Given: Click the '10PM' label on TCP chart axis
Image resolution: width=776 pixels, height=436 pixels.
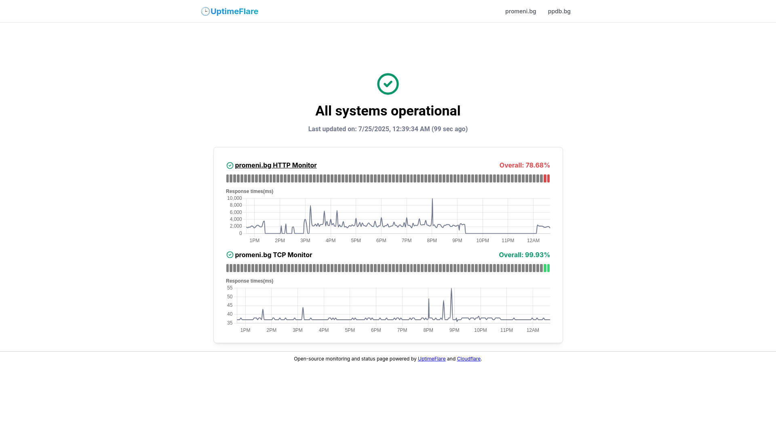Looking at the screenshot, I should [481, 330].
